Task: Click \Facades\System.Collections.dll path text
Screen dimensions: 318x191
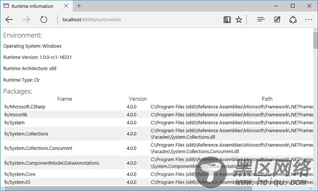Action: [183, 137]
